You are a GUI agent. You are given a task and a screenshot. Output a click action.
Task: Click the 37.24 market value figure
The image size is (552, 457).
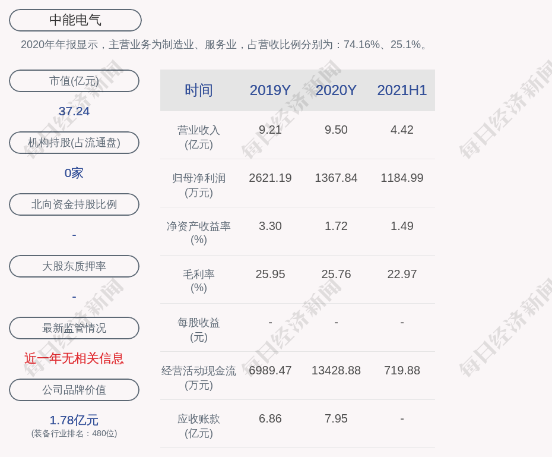(x=74, y=111)
